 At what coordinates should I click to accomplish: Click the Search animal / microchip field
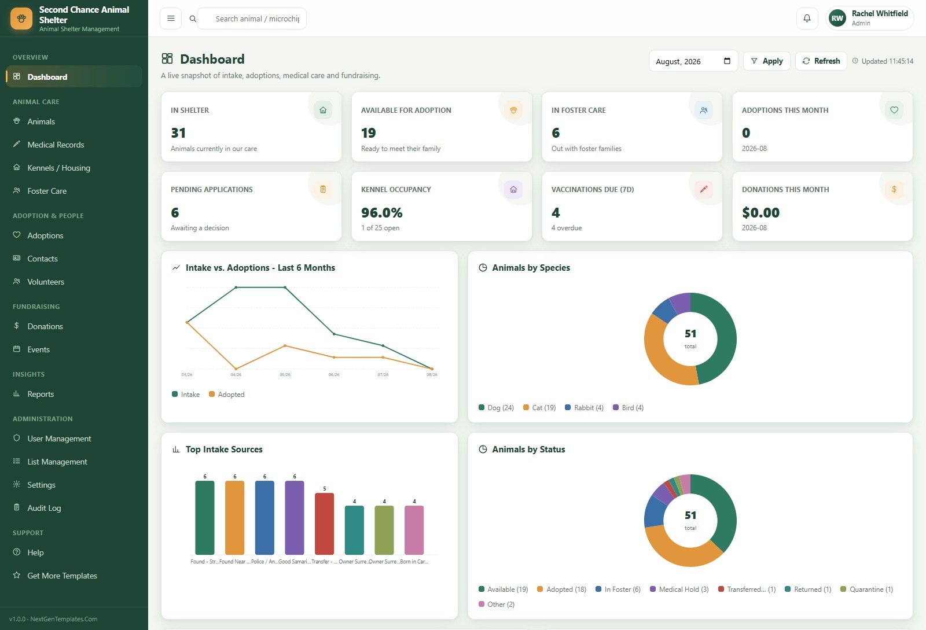(257, 19)
